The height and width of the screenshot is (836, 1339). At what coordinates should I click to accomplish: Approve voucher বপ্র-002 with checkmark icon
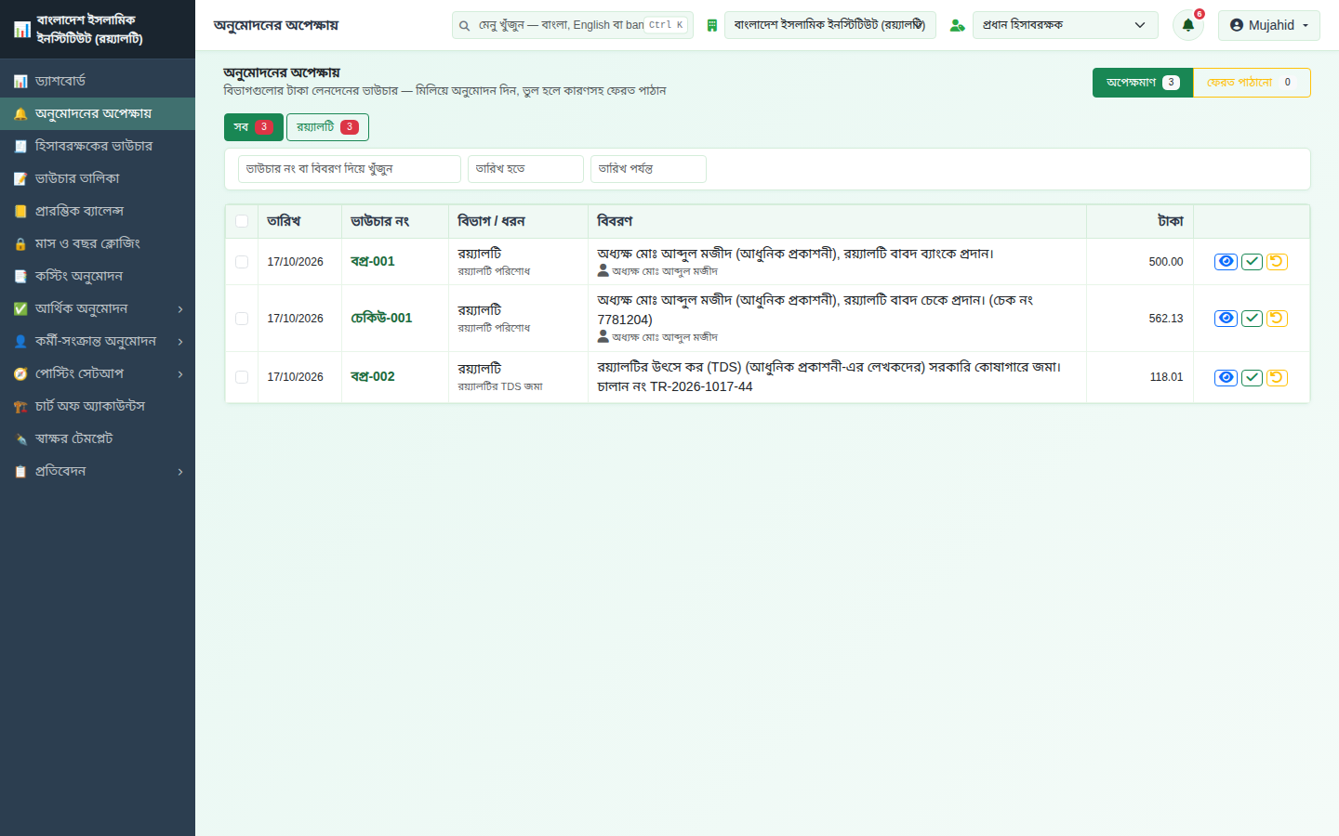(1252, 377)
